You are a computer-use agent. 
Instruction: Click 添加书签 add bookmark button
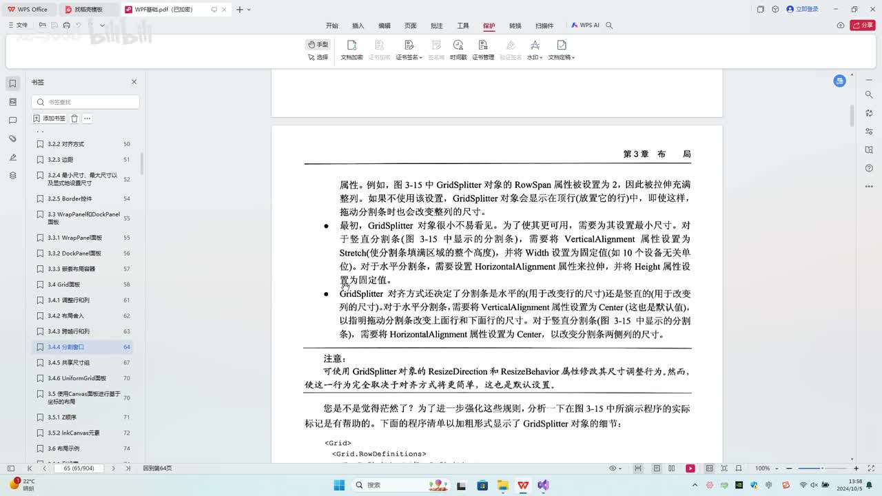tap(50, 118)
